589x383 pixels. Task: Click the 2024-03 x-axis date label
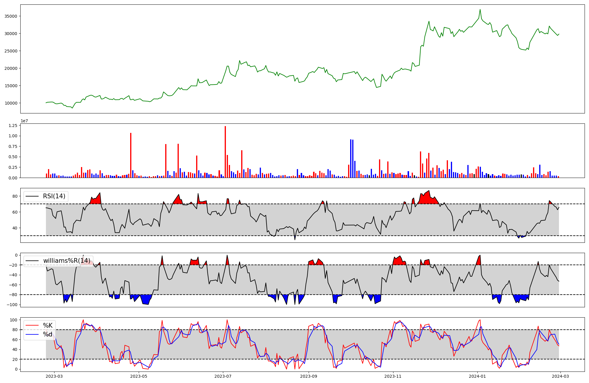[x=560, y=376]
